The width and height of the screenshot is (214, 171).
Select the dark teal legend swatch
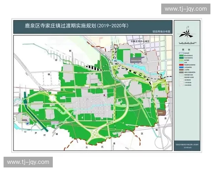click(x=181, y=58)
